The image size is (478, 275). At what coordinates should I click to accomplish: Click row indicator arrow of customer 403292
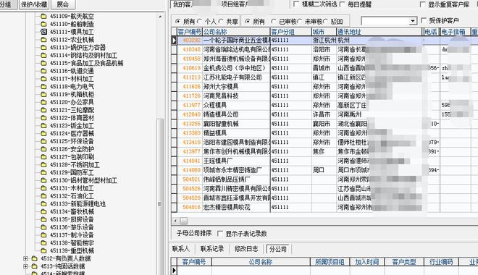tap(174, 41)
